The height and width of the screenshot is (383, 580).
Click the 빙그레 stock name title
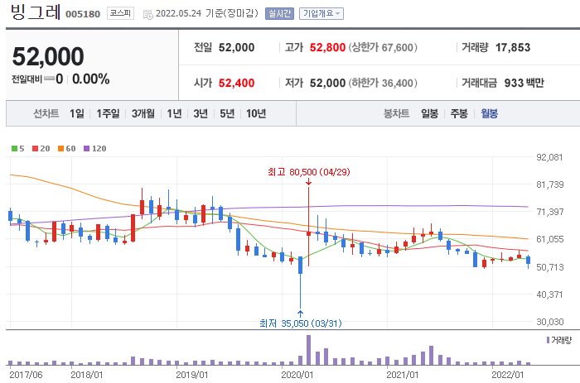pyautogui.click(x=36, y=12)
